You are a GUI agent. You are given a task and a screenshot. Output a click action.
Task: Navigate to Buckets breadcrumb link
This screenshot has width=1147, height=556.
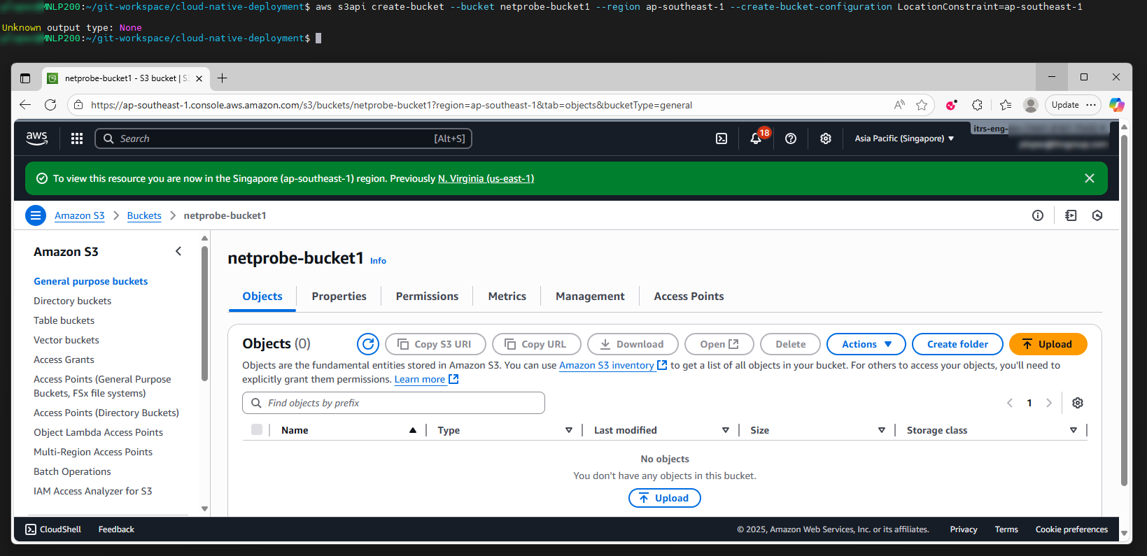[x=144, y=215]
